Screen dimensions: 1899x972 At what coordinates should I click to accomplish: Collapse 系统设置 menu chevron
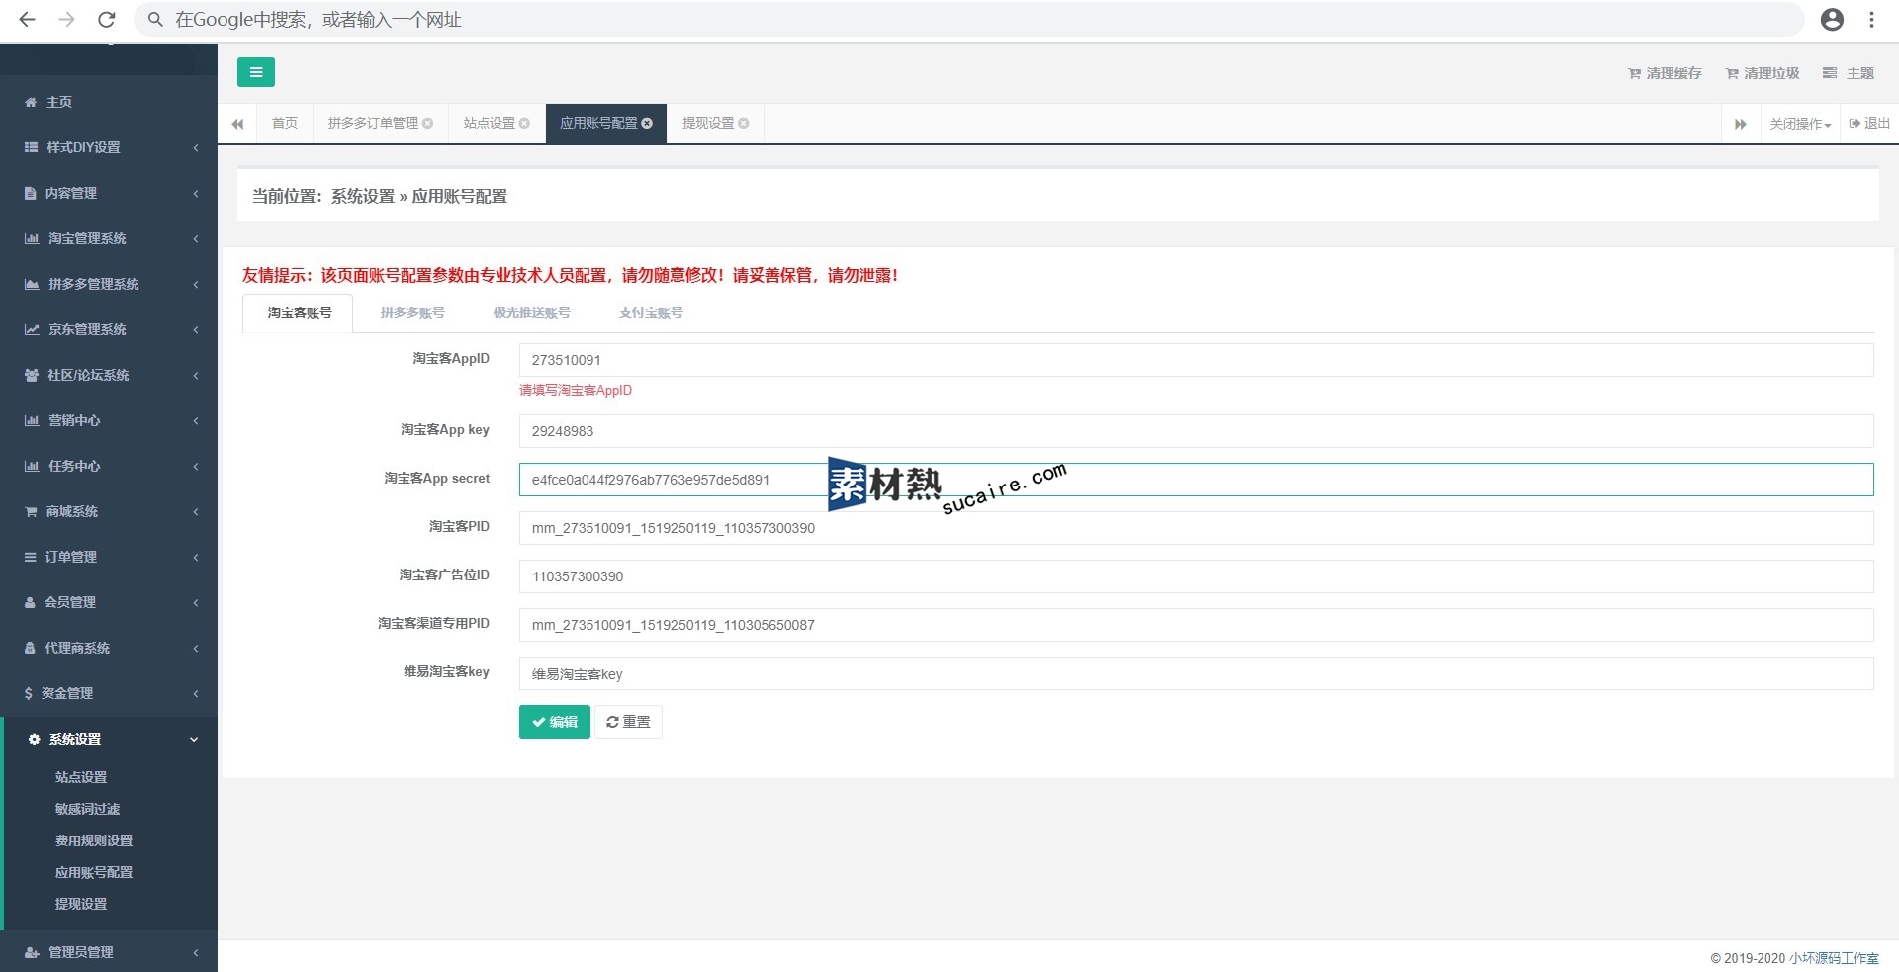[194, 739]
